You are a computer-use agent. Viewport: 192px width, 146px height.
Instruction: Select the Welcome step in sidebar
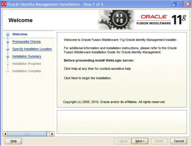(x=20, y=34)
